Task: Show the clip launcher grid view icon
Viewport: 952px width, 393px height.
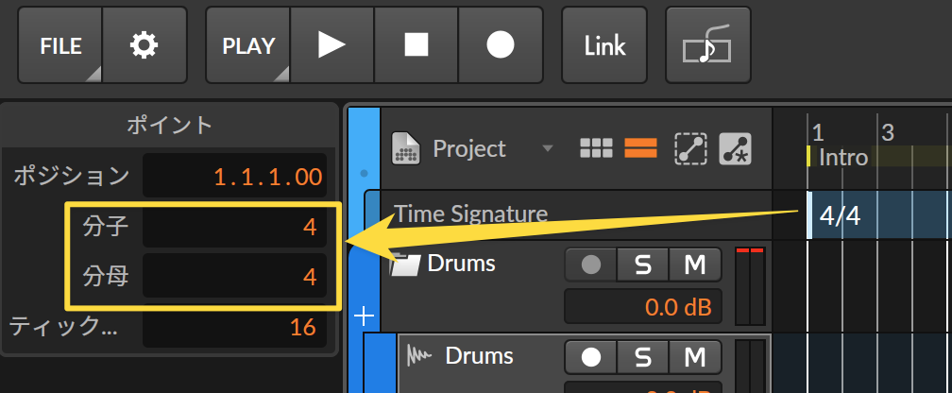Action: 596,148
